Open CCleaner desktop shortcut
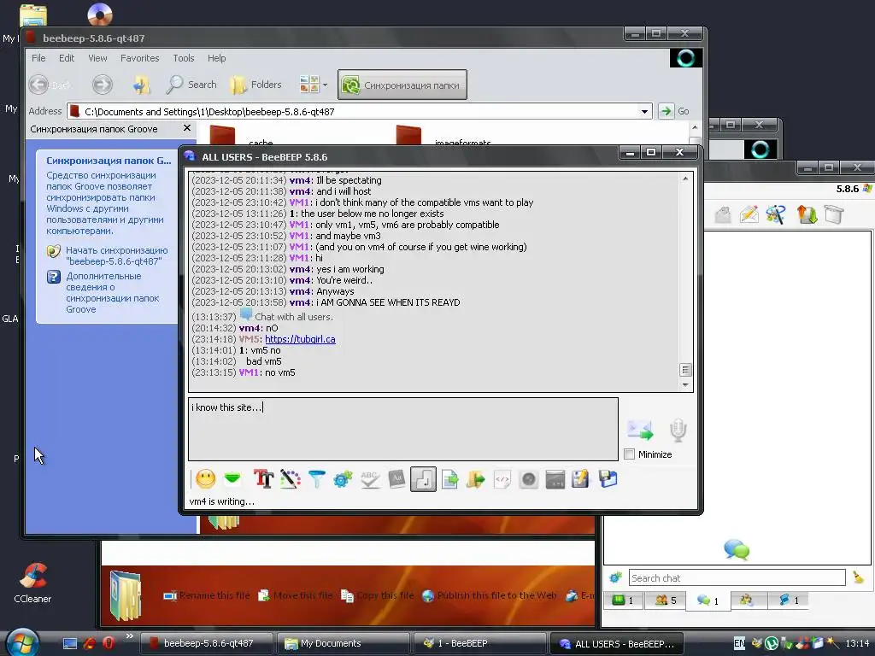 (x=32, y=583)
